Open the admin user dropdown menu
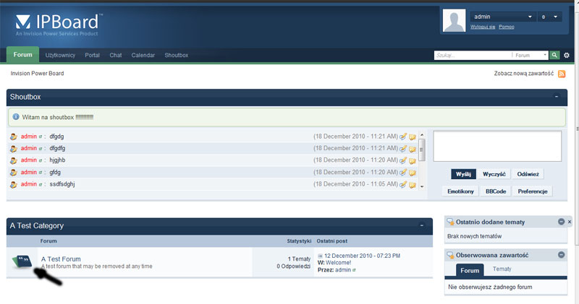This screenshot has height=304, width=579. tap(531, 17)
